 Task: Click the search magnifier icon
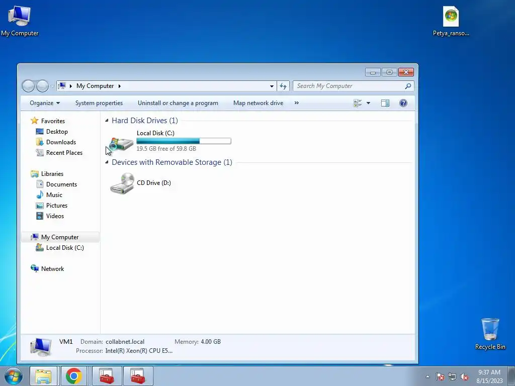408,86
